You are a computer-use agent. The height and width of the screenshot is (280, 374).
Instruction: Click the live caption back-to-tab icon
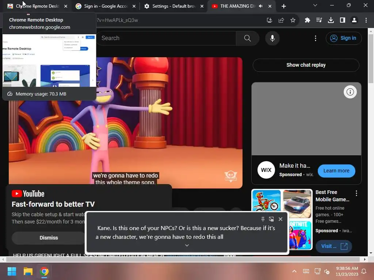click(271, 219)
